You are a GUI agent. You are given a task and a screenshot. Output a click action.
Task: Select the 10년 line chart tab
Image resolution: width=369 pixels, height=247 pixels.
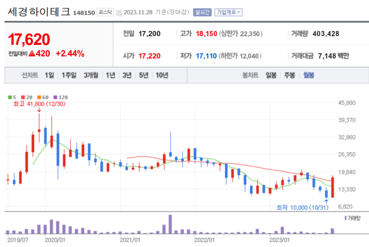[x=162, y=75]
